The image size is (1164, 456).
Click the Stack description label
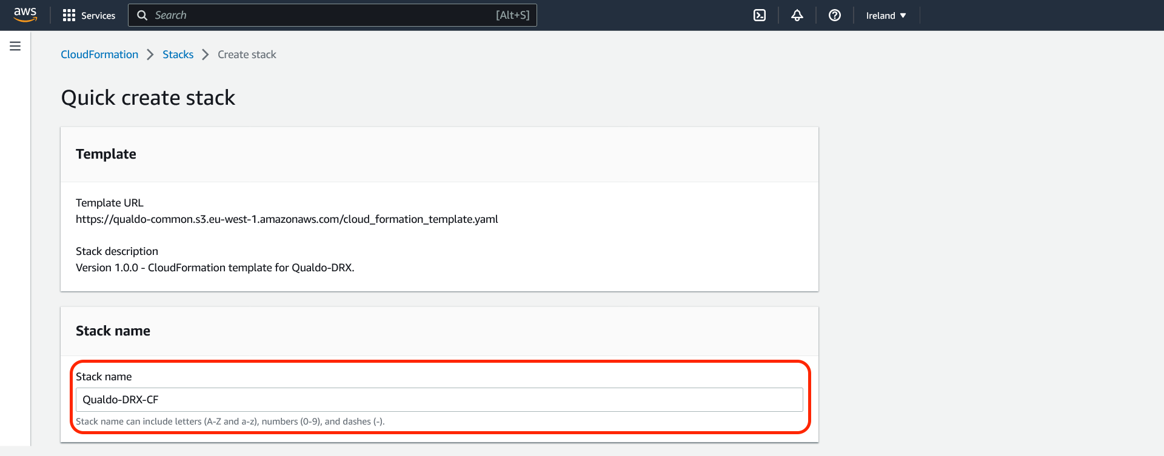117,251
